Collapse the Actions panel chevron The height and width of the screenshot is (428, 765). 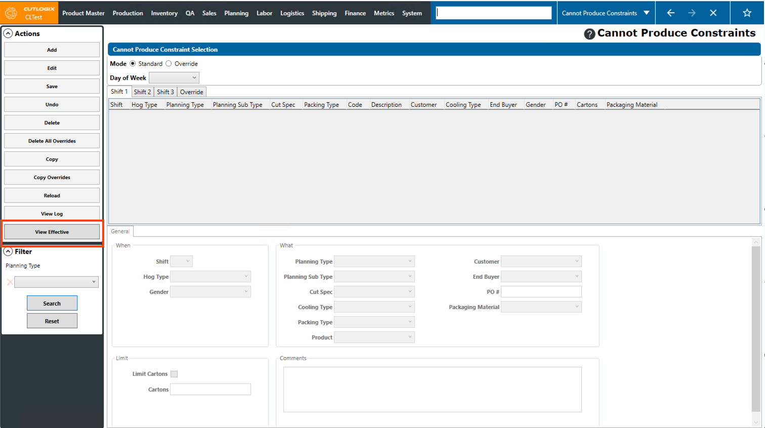[x=8, y=33]
